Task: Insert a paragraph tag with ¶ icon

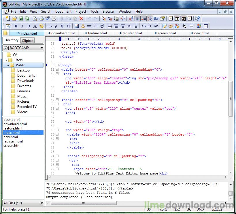Action: coord(62,26)
